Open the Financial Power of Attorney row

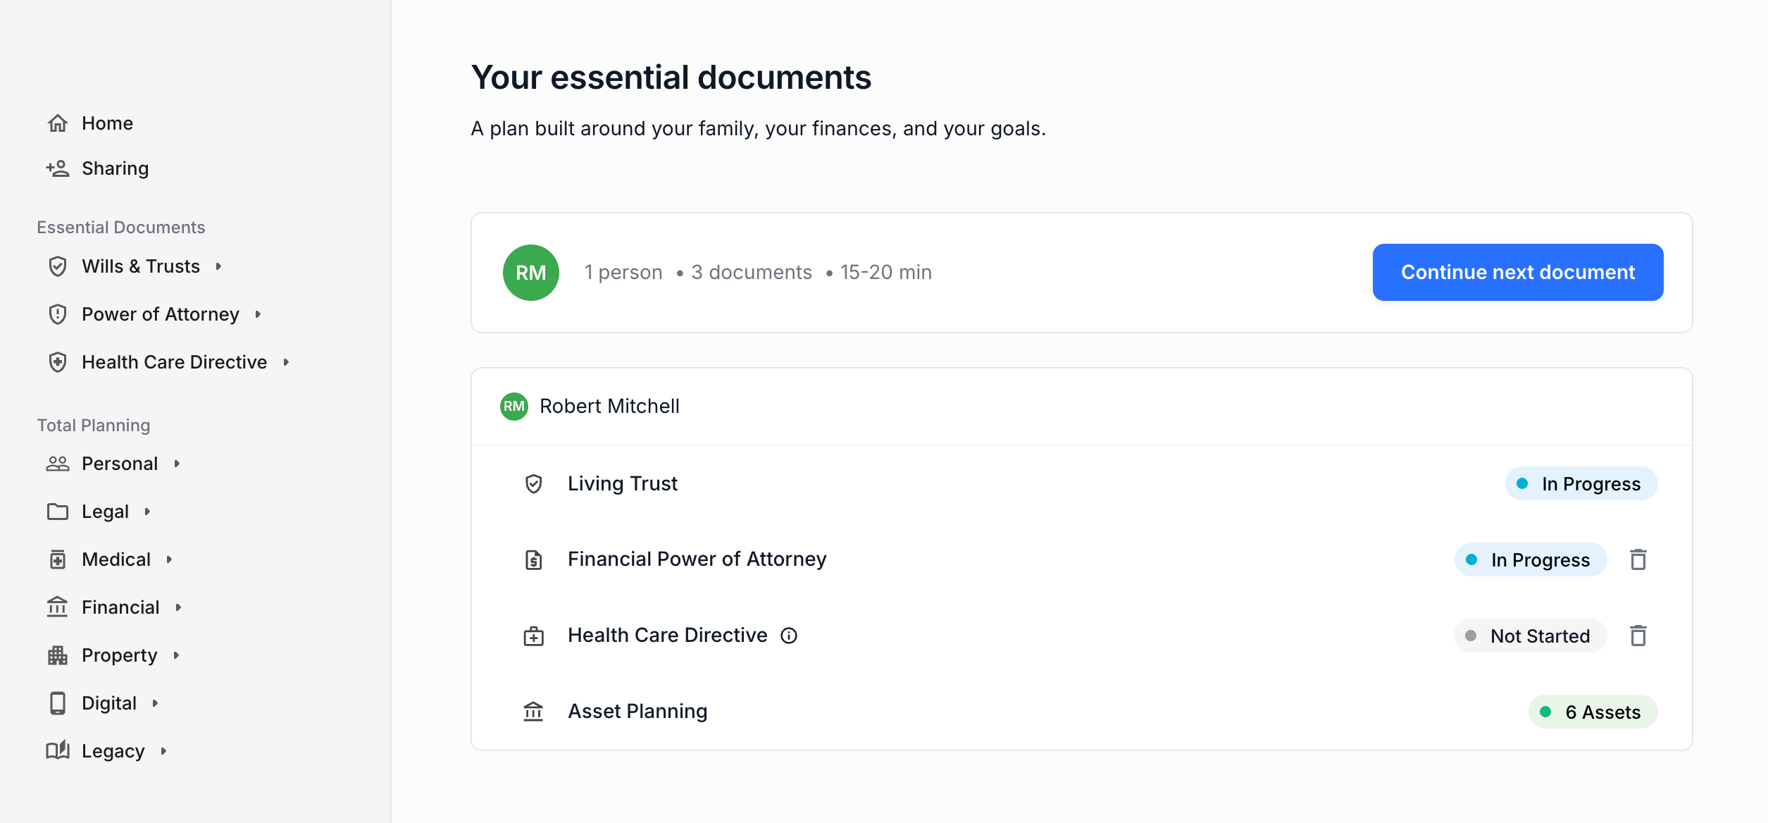[697, 559]
